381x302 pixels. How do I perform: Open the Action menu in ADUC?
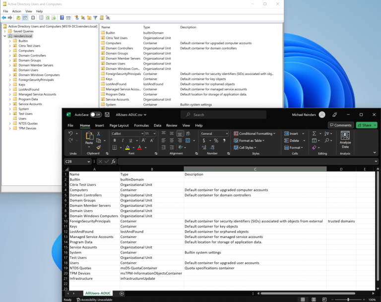(x=16, y=11)
